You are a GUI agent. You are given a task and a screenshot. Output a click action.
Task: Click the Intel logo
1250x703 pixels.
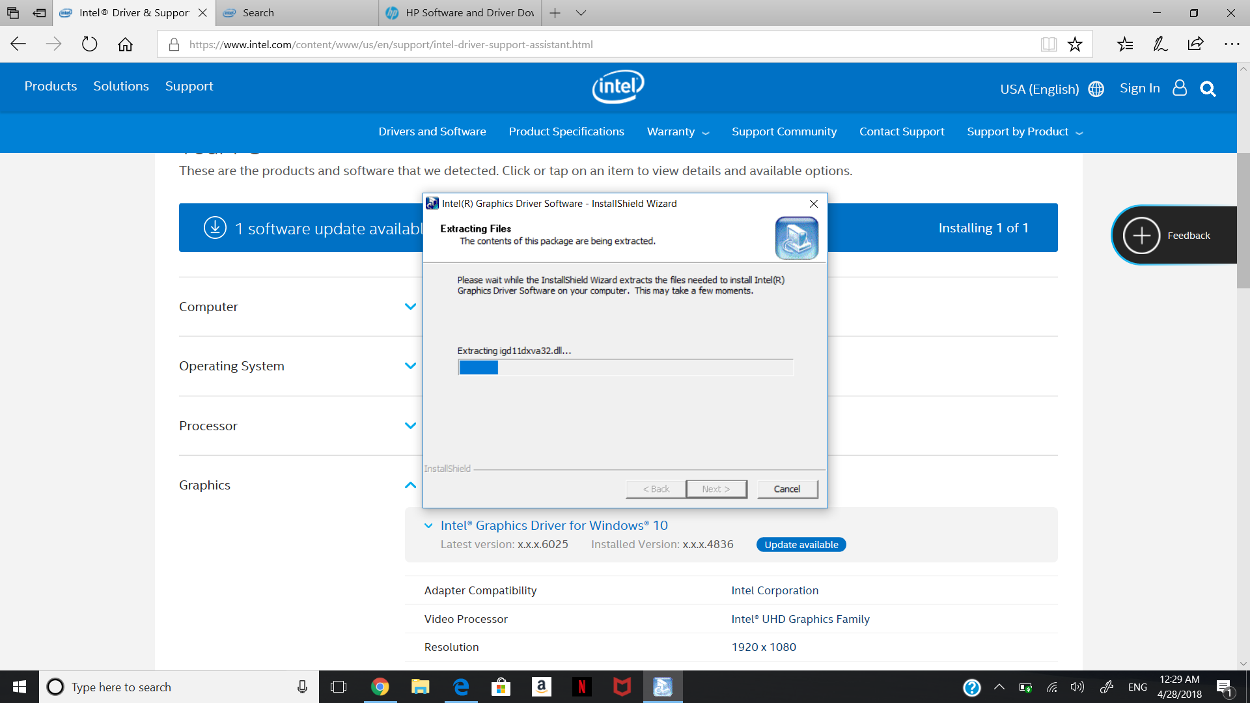click(618, 87)
